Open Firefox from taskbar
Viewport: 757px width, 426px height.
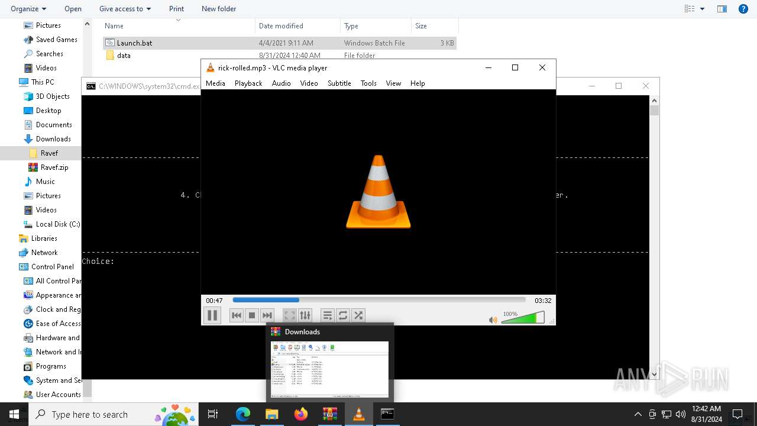[x=301, y=414]
